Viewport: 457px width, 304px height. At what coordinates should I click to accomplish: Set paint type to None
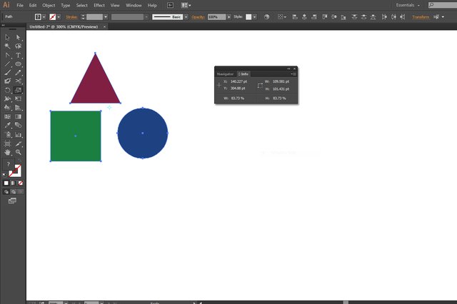tap(21, 183)
